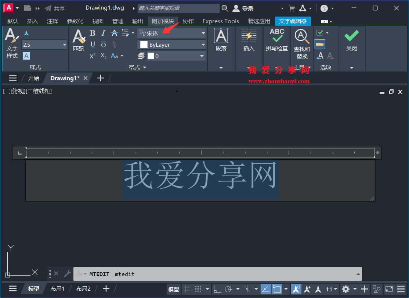The height and width of the screenshot is (298, 409).
Task: Open the file tabs hamburger menu
Action: (x=13, y=78)
